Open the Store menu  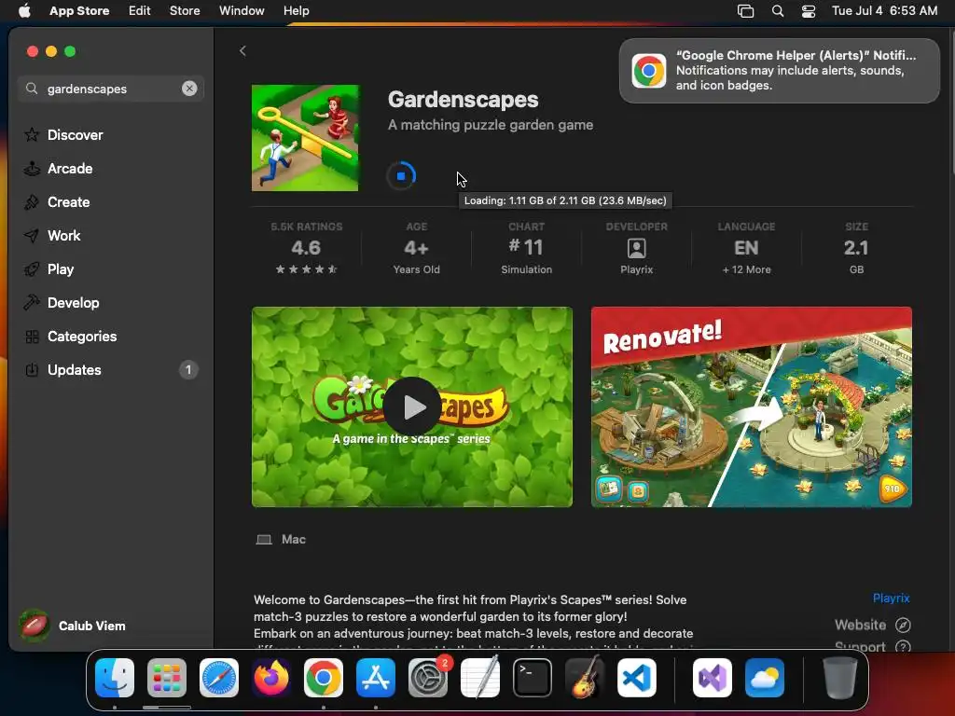pyautogui.click(x=185, y=10)
